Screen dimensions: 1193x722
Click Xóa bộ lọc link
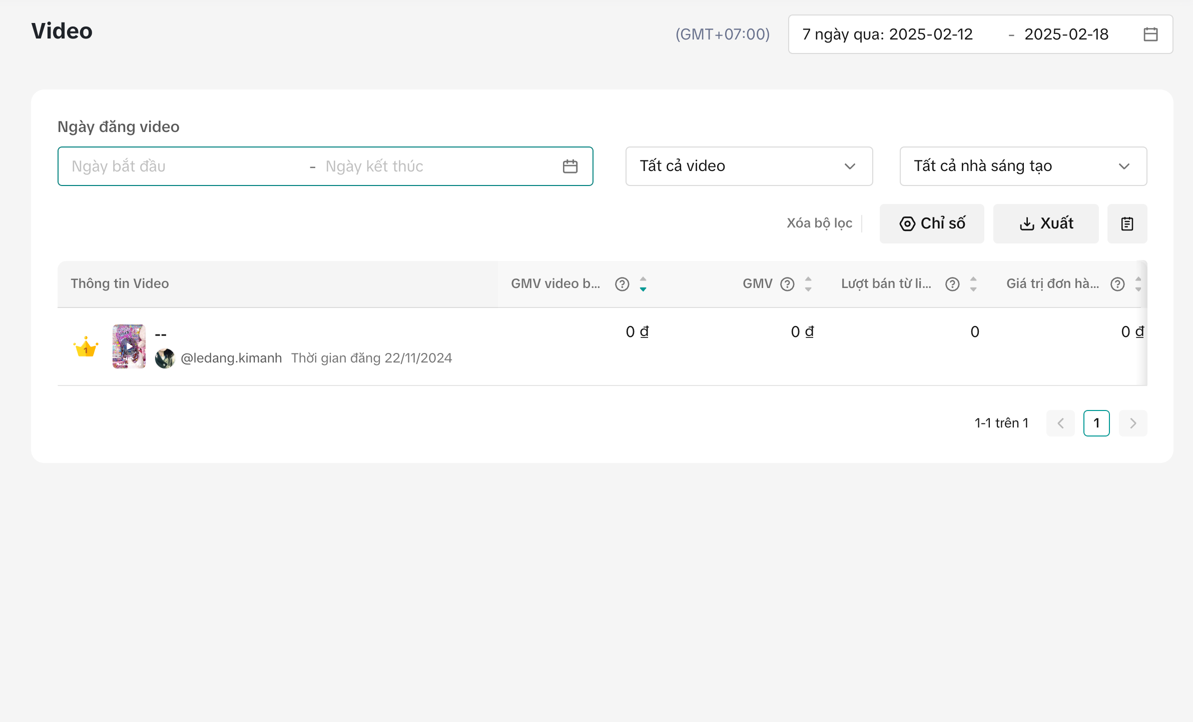[x=819, y=223]
